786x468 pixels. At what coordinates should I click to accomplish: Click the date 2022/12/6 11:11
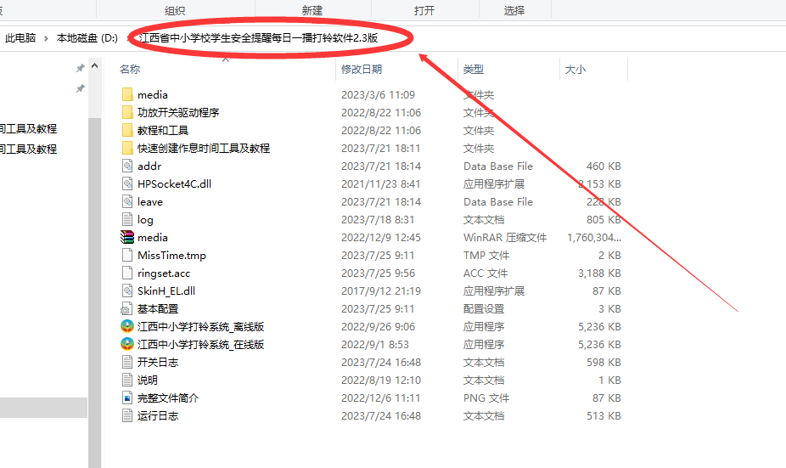click(x=381, y=398)
